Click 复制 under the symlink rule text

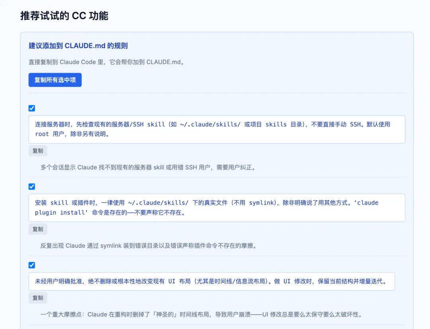pos(37,229)
